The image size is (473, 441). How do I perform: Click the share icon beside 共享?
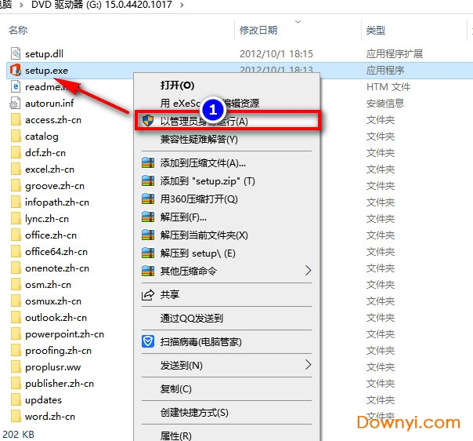tap(146, 294)
